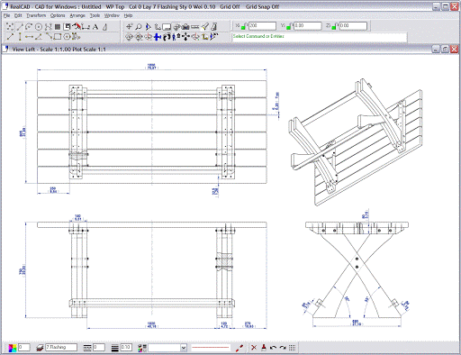
Task: Select the line drawing tool
Action: (20, 27)
